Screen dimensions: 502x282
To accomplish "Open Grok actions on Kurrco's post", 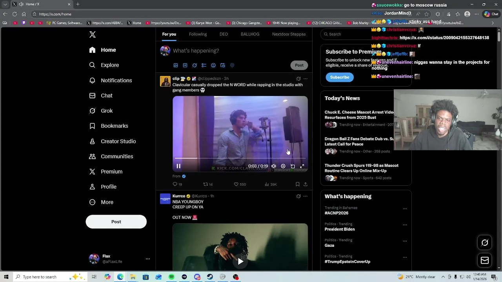I will click(x=298, y=196).
